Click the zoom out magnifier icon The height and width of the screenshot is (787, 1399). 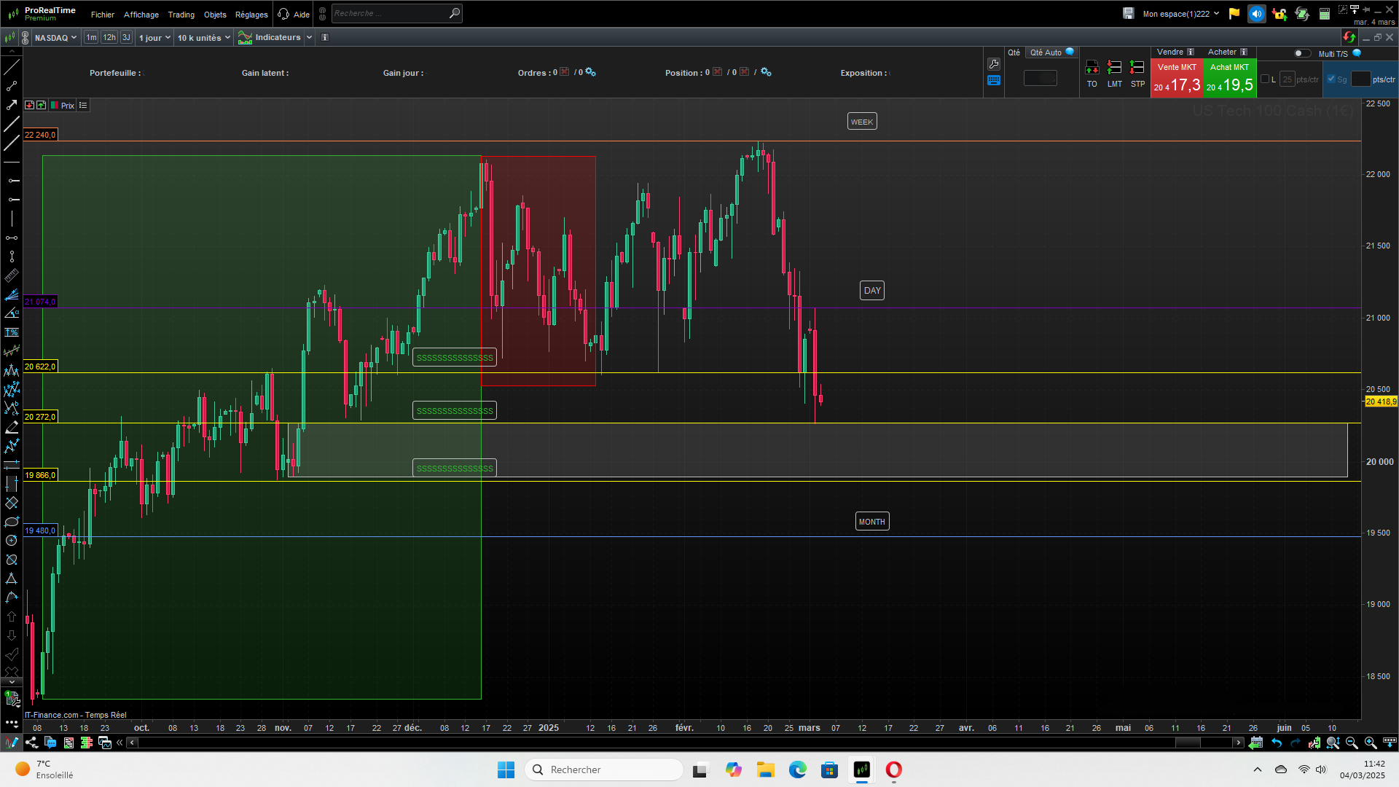point(1352,743)
